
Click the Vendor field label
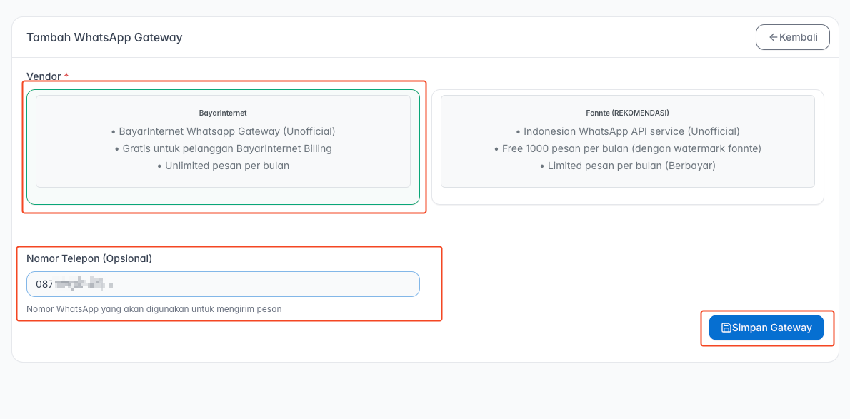point(43,76)
